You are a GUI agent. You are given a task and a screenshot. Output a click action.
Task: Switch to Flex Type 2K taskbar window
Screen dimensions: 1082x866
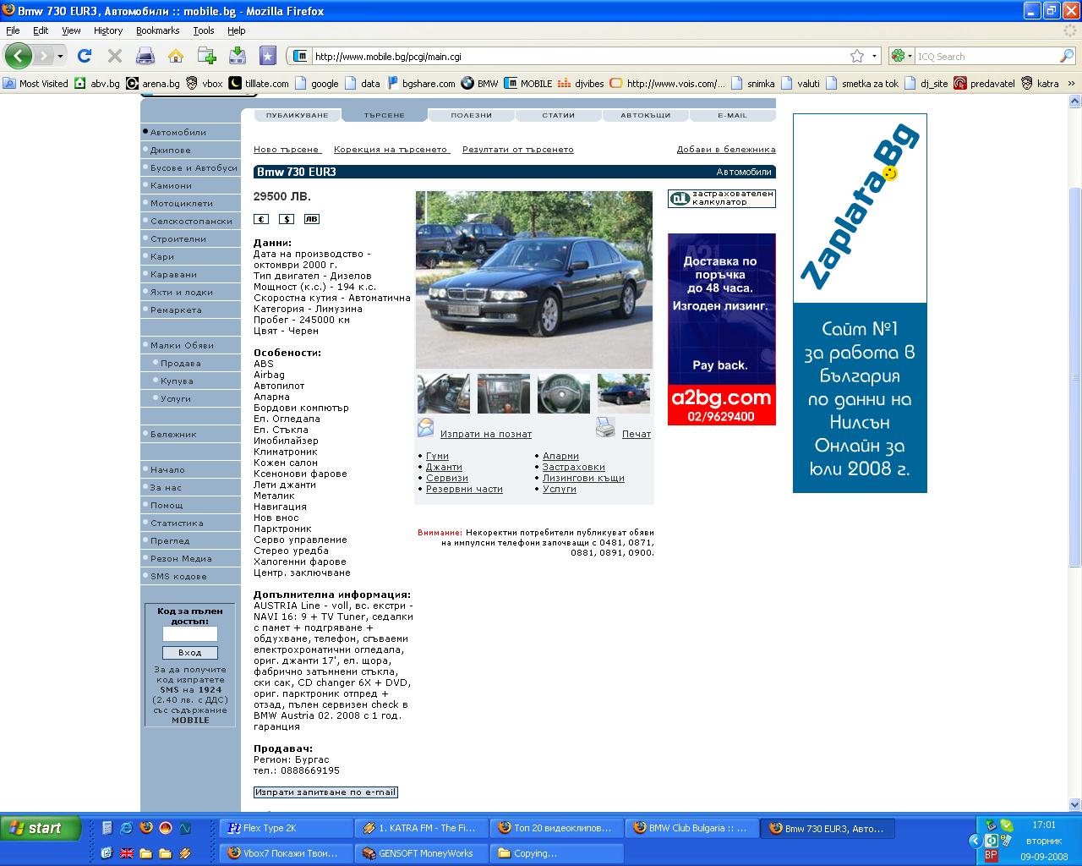pos(286,828)
